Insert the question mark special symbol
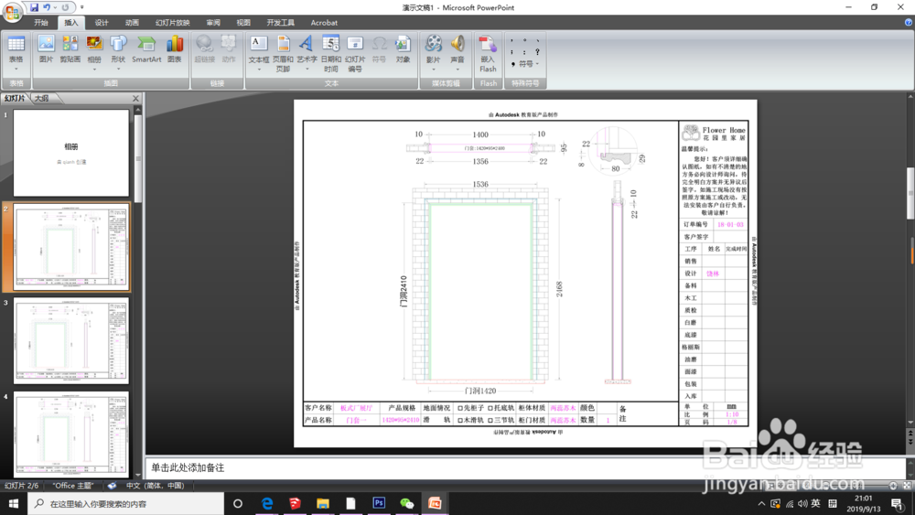Image resolution: width=915 pixels, height=515 pixels. click(x=537, y=52)
